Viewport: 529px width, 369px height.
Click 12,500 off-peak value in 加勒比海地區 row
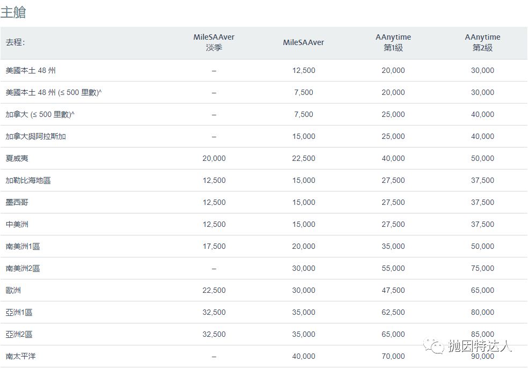(214, 180)
